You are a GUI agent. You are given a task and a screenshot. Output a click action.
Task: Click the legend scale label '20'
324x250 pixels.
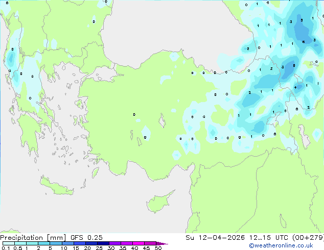coord(87,248)
